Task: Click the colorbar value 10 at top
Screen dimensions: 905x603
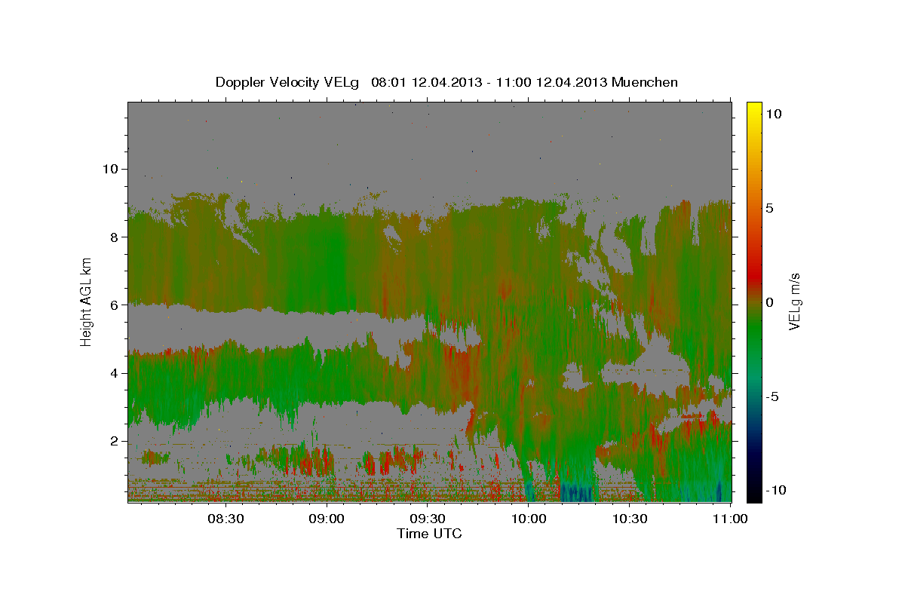Action: (774, 114)
